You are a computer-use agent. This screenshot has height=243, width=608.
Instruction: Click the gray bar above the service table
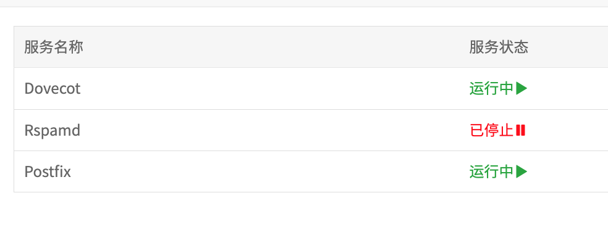304,3
